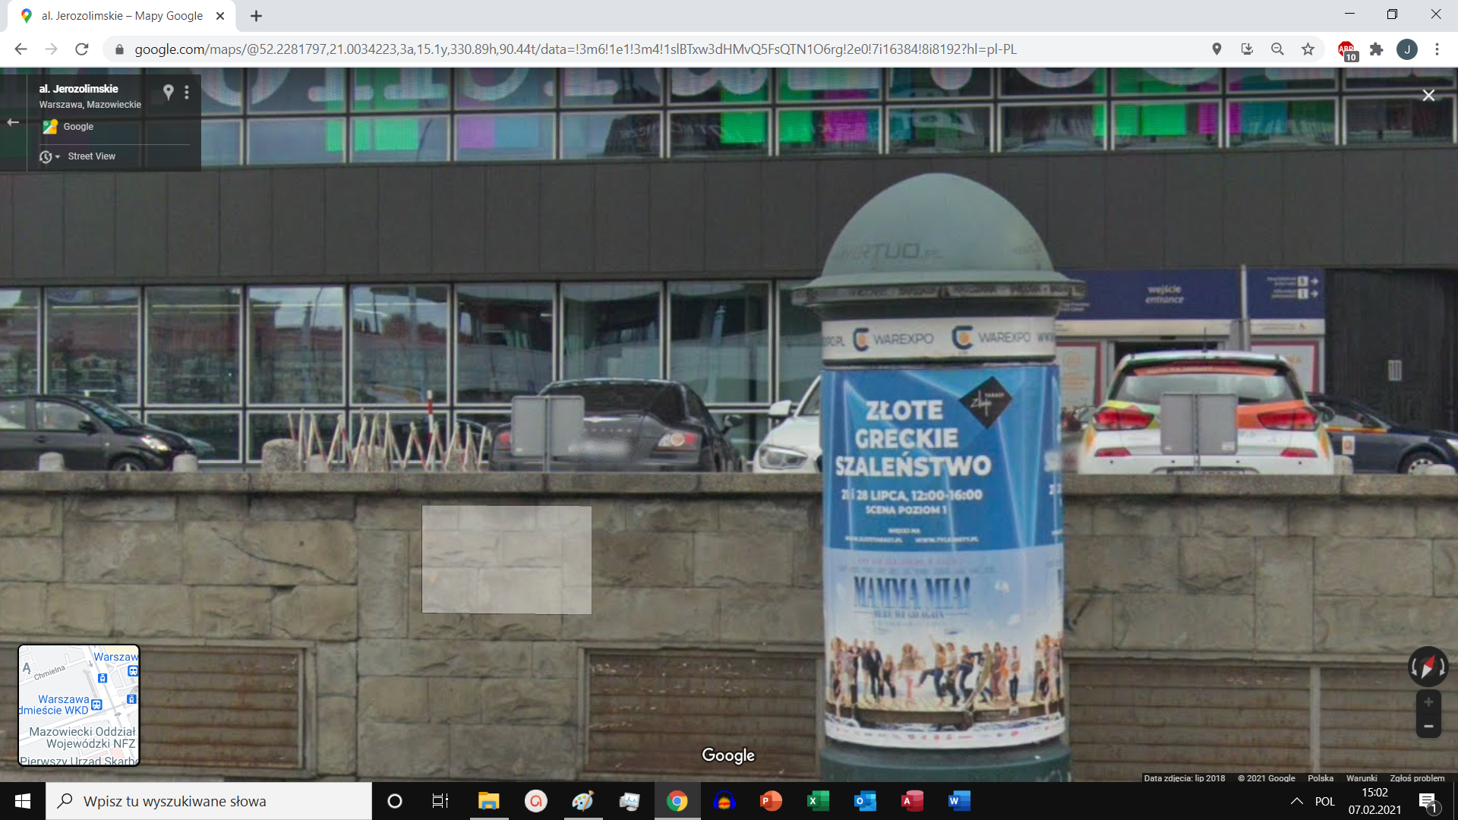Click the Polska link

tap(1321, 778)
